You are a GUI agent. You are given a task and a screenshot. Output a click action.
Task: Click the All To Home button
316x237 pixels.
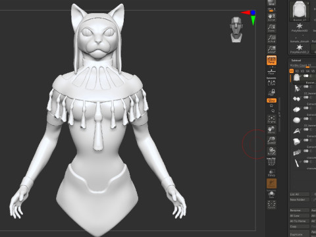tap(300, 221)
